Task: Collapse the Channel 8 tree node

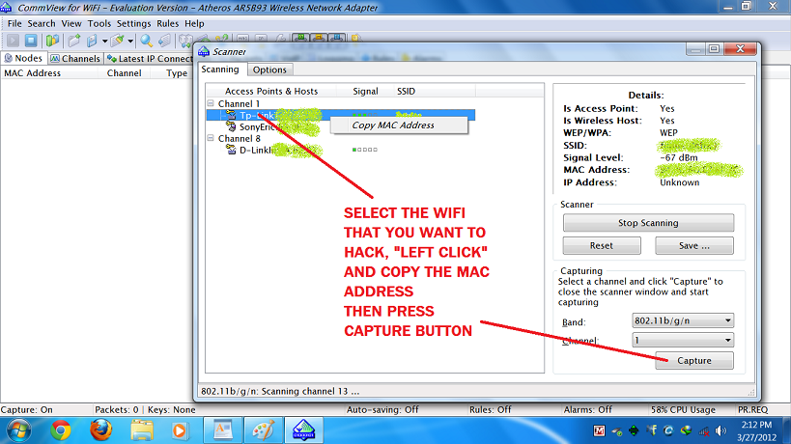Action: click(x=211, y=138)
